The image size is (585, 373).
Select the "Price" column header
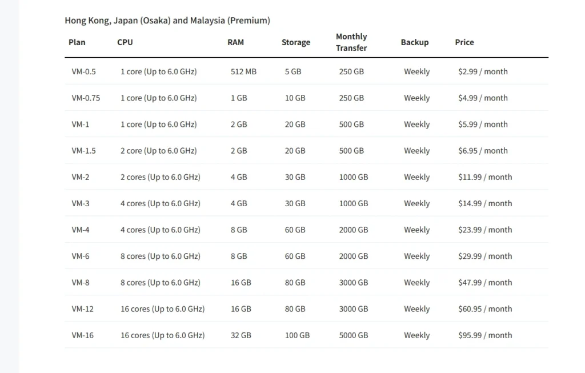(464, 42)
